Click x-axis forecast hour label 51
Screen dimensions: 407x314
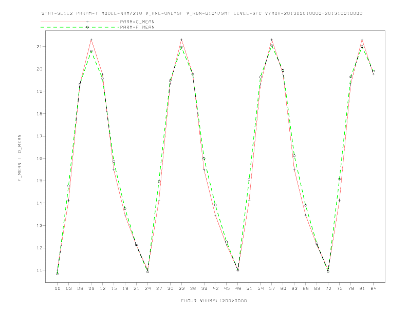pos(249,288)
